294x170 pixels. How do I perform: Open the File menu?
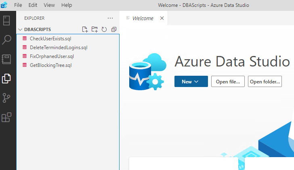click(18, 5)
